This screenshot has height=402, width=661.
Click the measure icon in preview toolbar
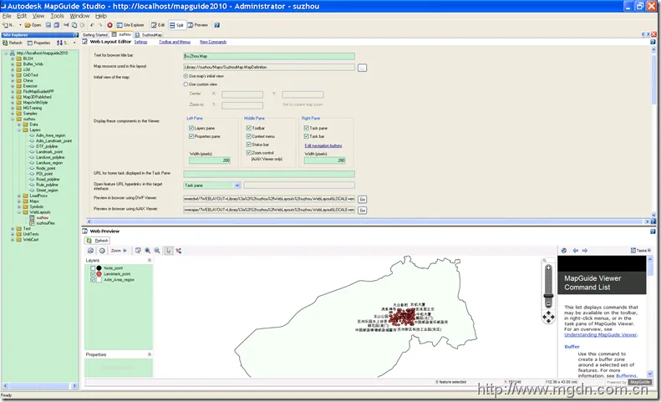pyautogui.click(x=102, y=251)
